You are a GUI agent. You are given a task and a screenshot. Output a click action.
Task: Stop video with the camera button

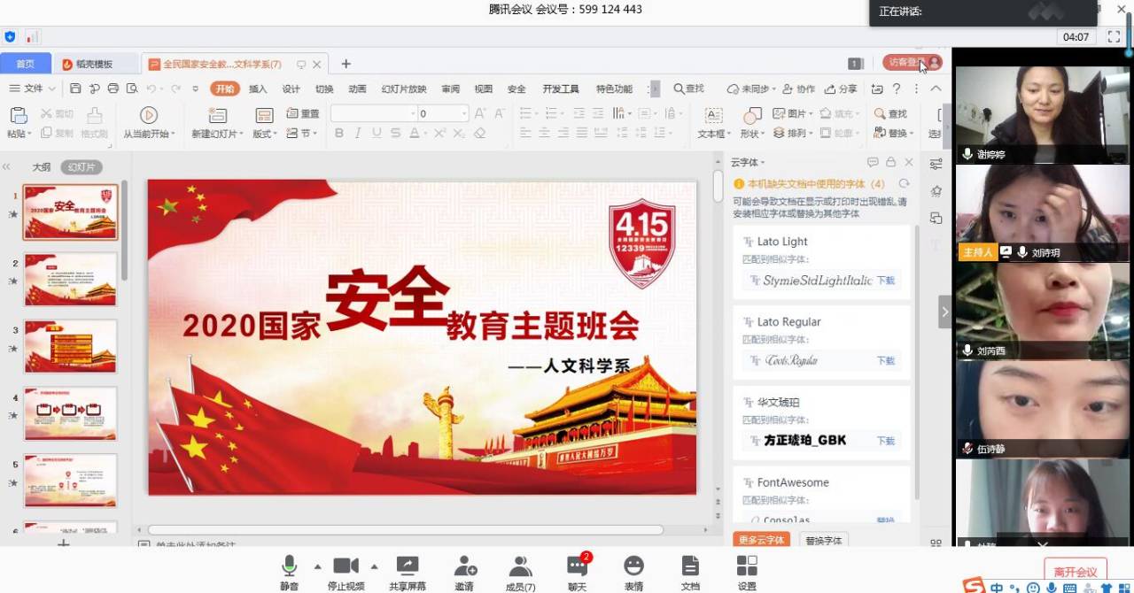(346, 566)
